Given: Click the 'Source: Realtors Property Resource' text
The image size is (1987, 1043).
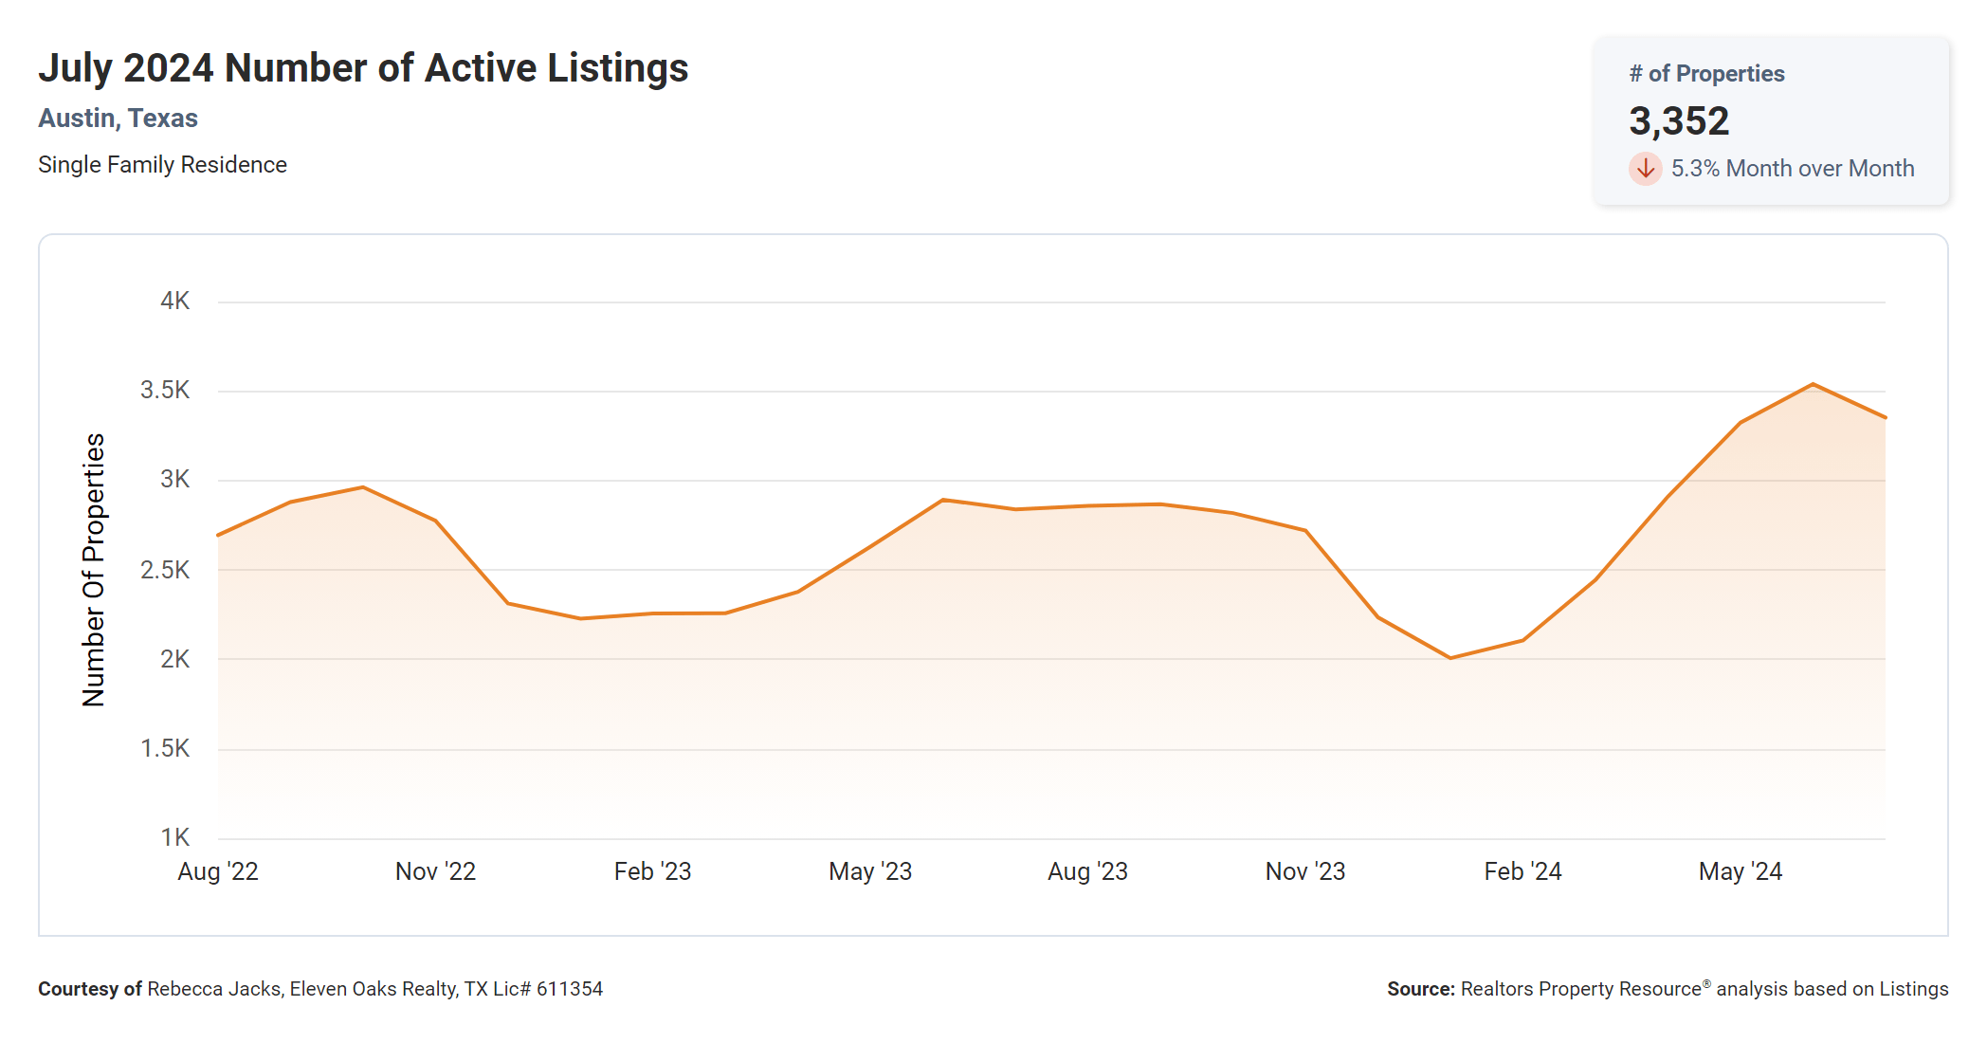Looking at the screenshot, I should pyautogui.click(x=1668, y=989).
